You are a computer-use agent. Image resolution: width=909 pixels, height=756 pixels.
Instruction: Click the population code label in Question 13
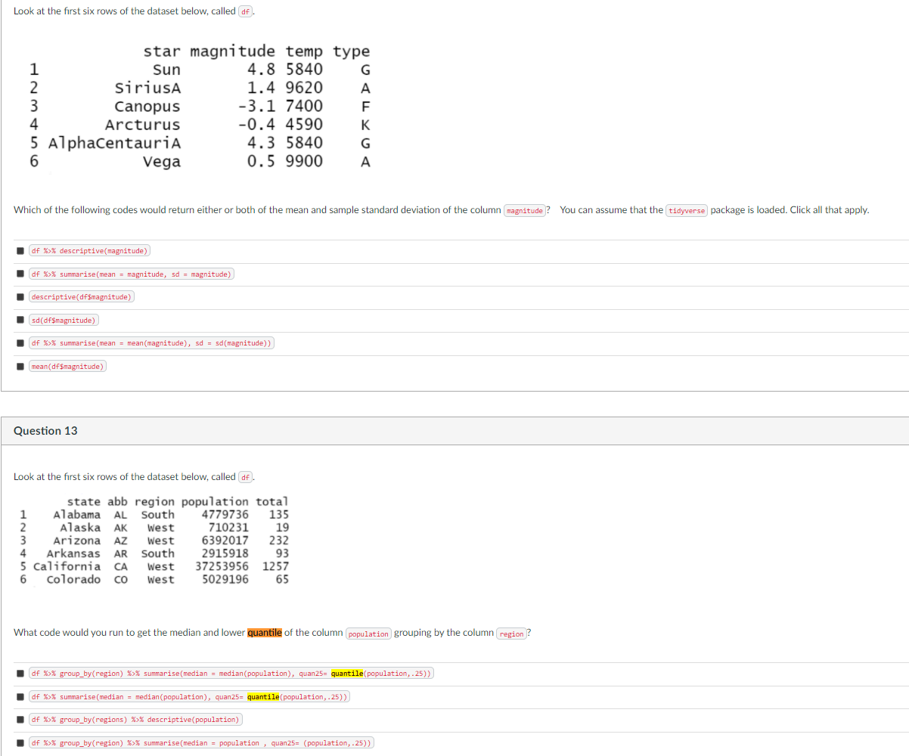(x=368, y=634)
